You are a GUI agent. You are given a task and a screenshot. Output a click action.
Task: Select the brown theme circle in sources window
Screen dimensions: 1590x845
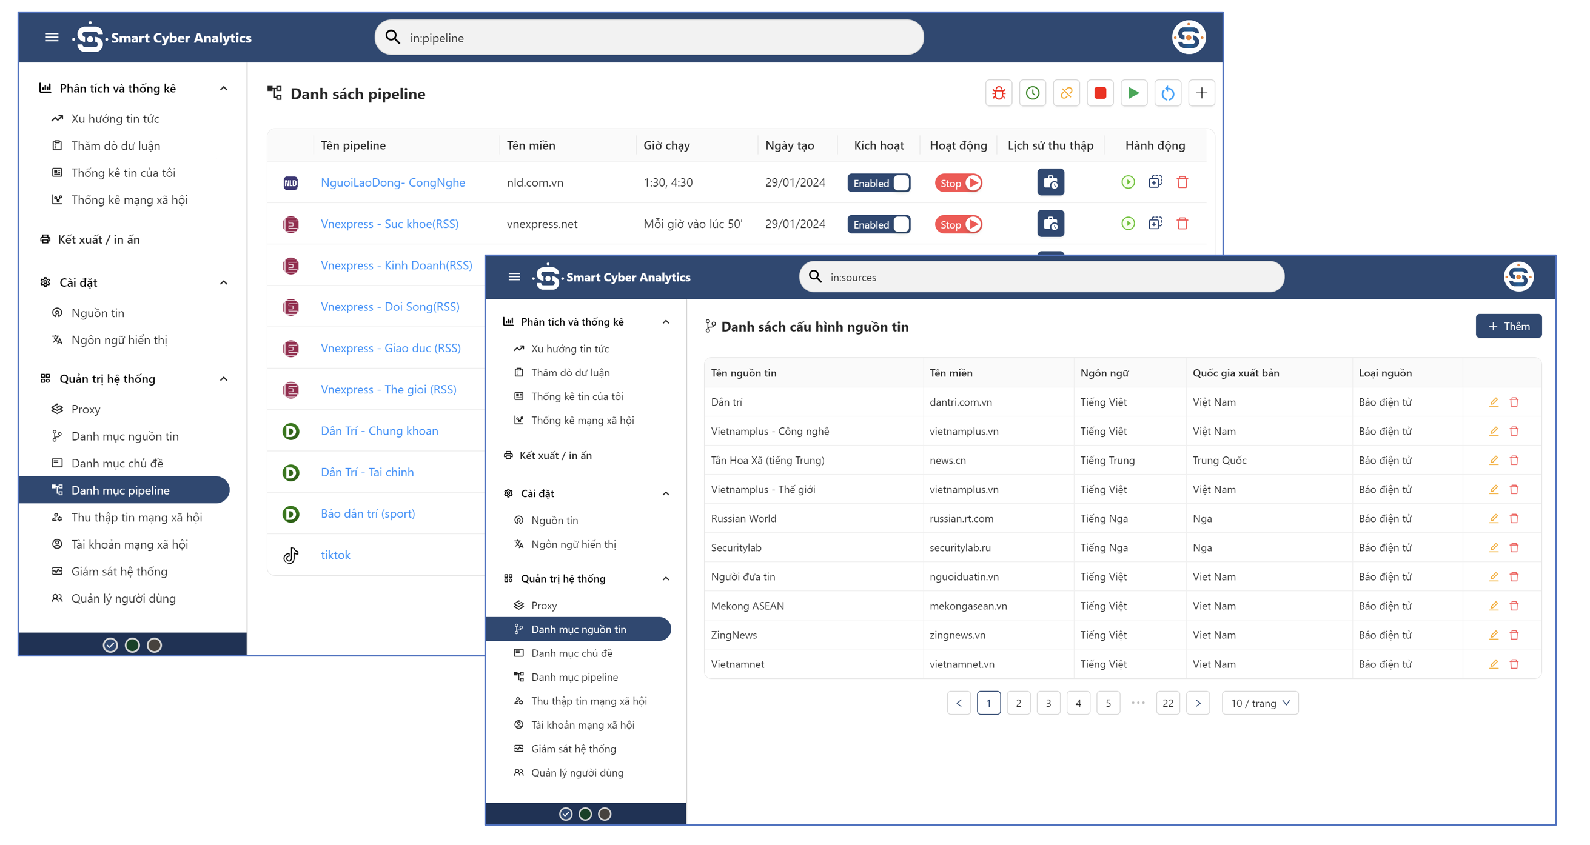(604, 815)
